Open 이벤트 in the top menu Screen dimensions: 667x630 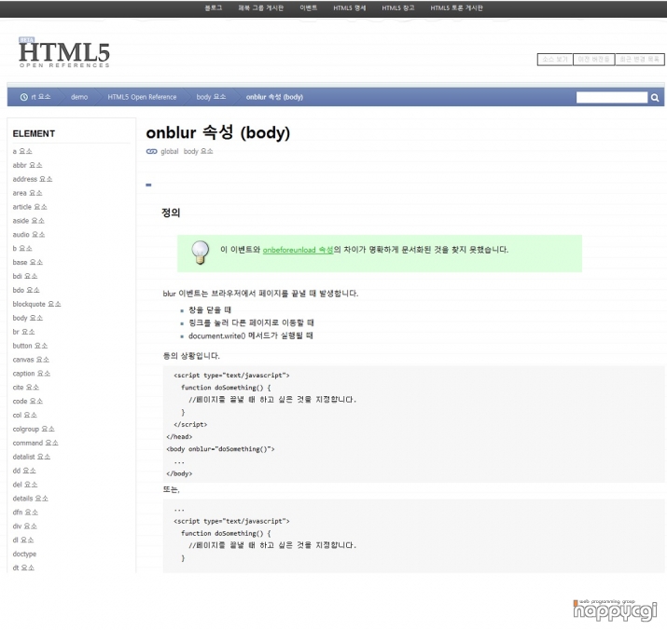click(x=309, y=7)
